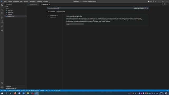
Task: Open Explorer panel More Actions ellipsis
Action: (25, 4)
